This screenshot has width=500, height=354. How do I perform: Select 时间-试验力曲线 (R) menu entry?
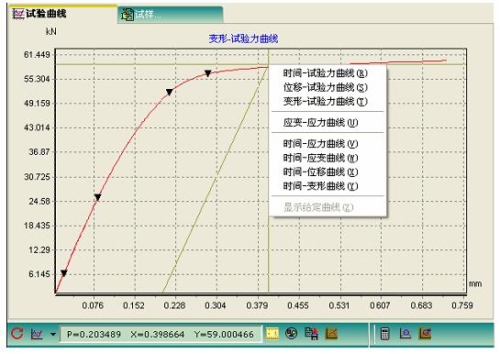(x=326, y=73)
